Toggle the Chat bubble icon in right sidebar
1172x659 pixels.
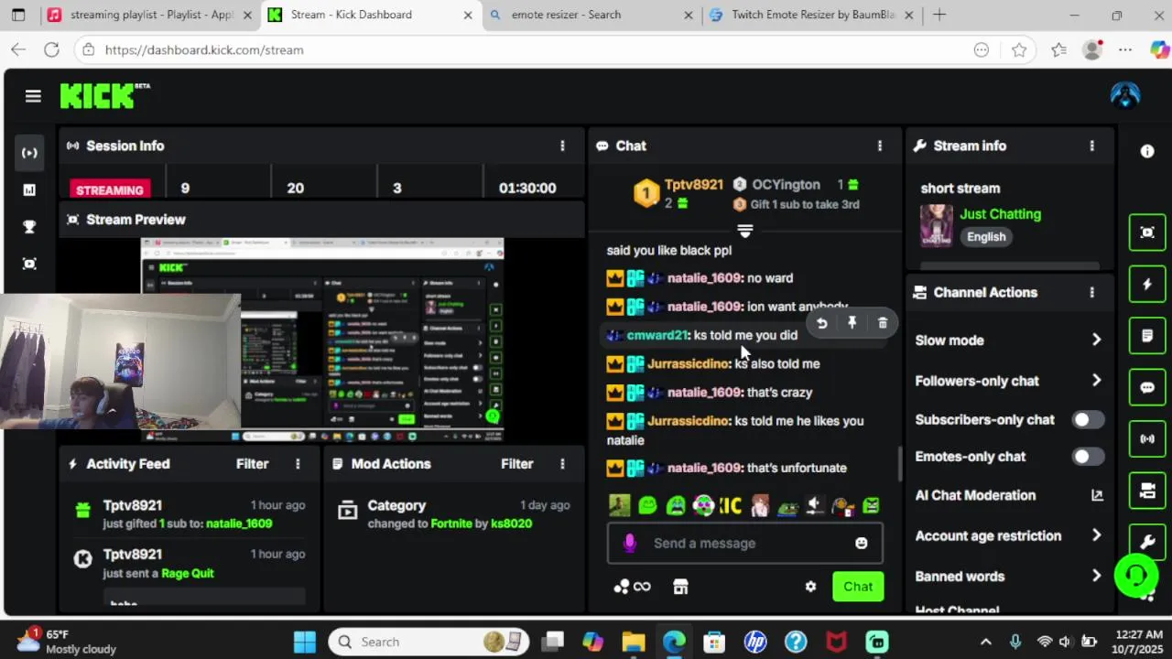(1147, 387)
